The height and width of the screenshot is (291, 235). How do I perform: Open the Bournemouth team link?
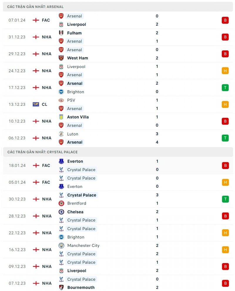click(81, 287)
